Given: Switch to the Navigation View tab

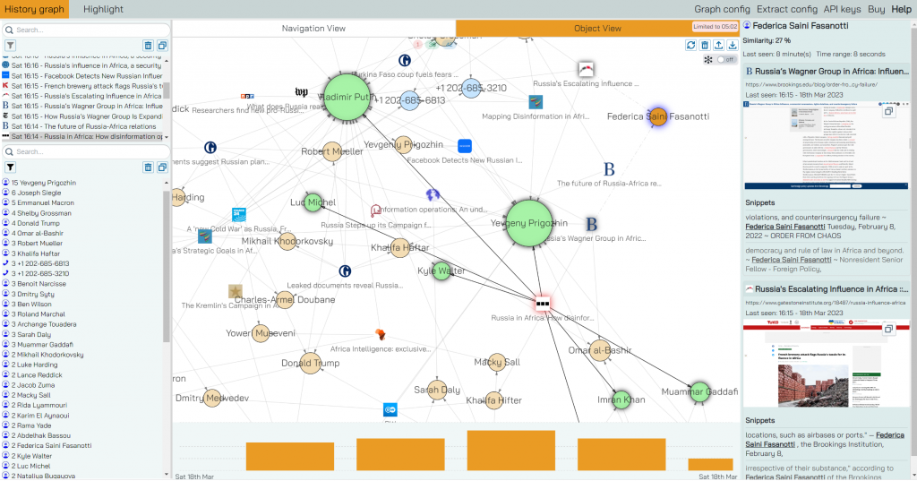Looking at the screenshot, I should click(313, 28).
